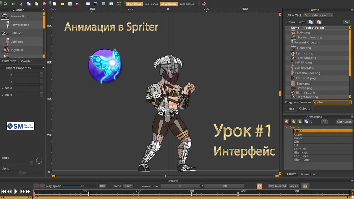Click the orange loop toggle icon in the Timeline
Image resolution: width=354 pixels, height=199 pixels.
259,186
